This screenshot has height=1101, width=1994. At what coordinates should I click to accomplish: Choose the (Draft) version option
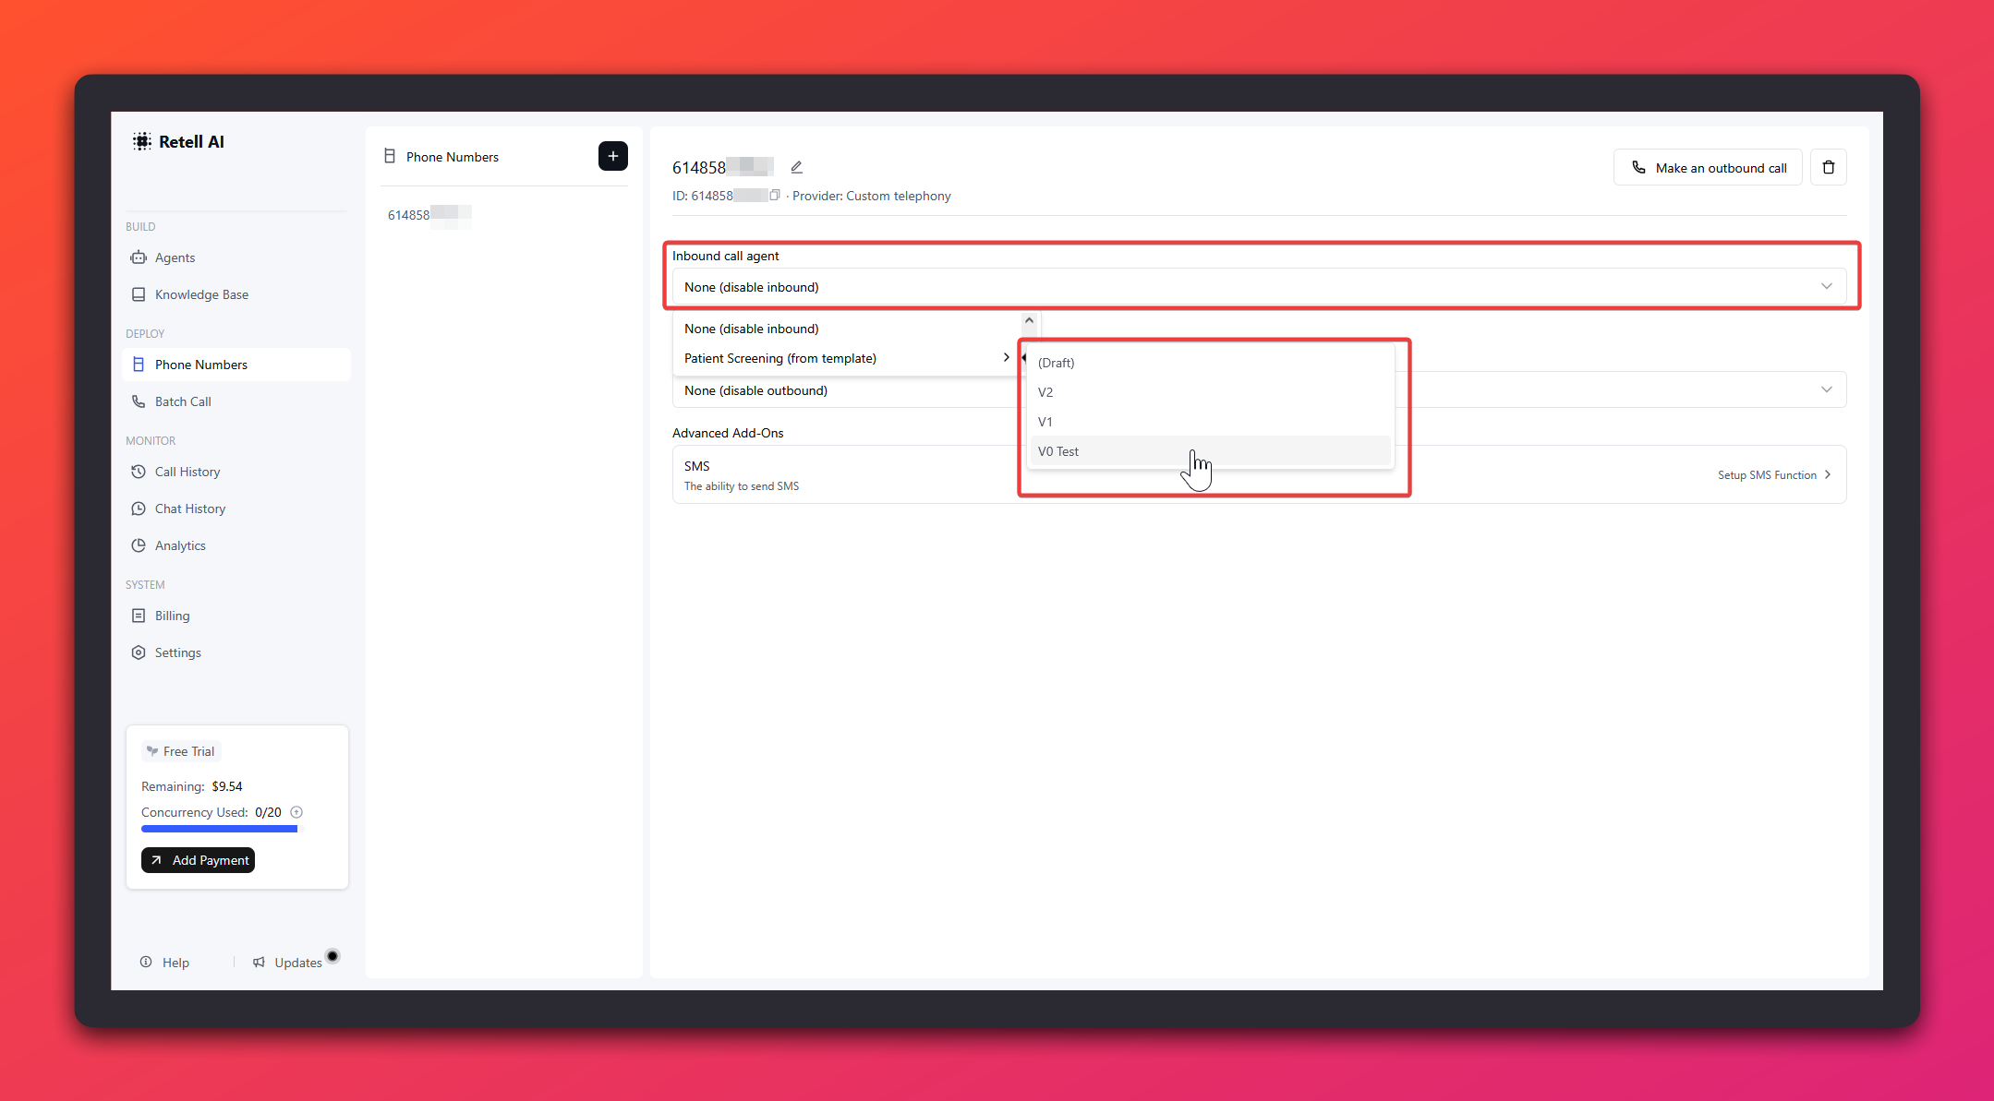pyautogui.click(x=1057, y=363)
